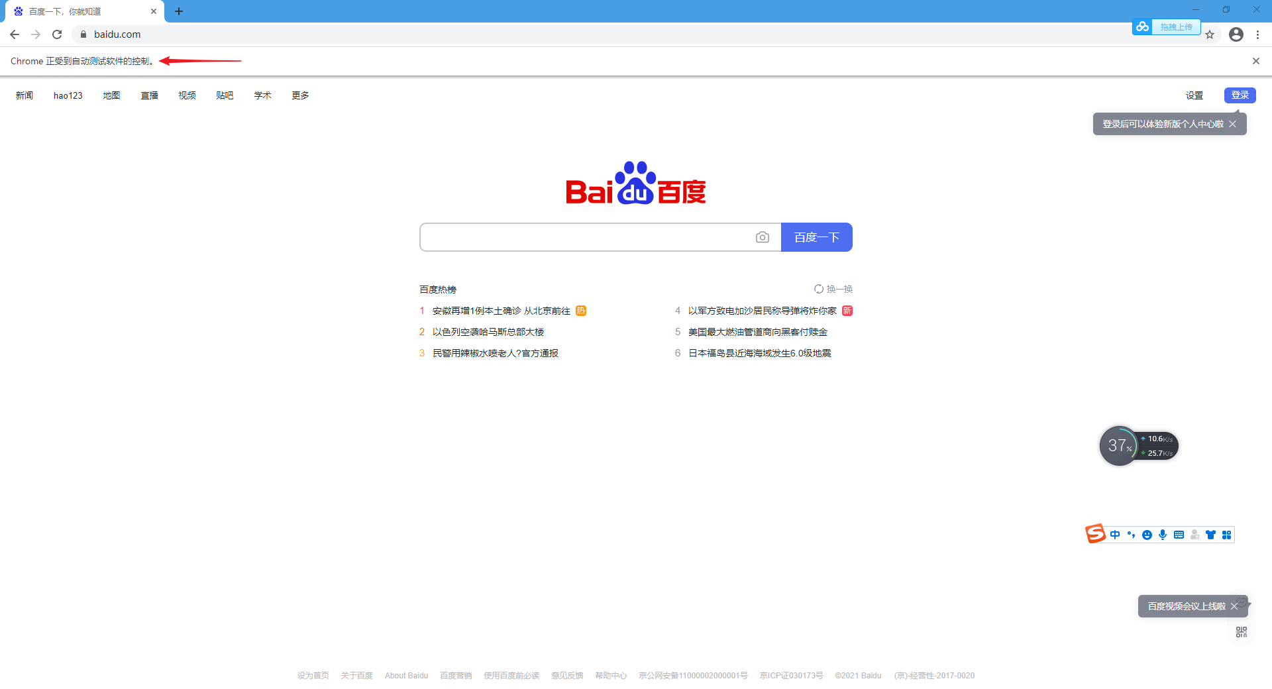Click the 37% memory floating widget
Viewport: 1272px width, 689px height.
(x=1120, y=445)
